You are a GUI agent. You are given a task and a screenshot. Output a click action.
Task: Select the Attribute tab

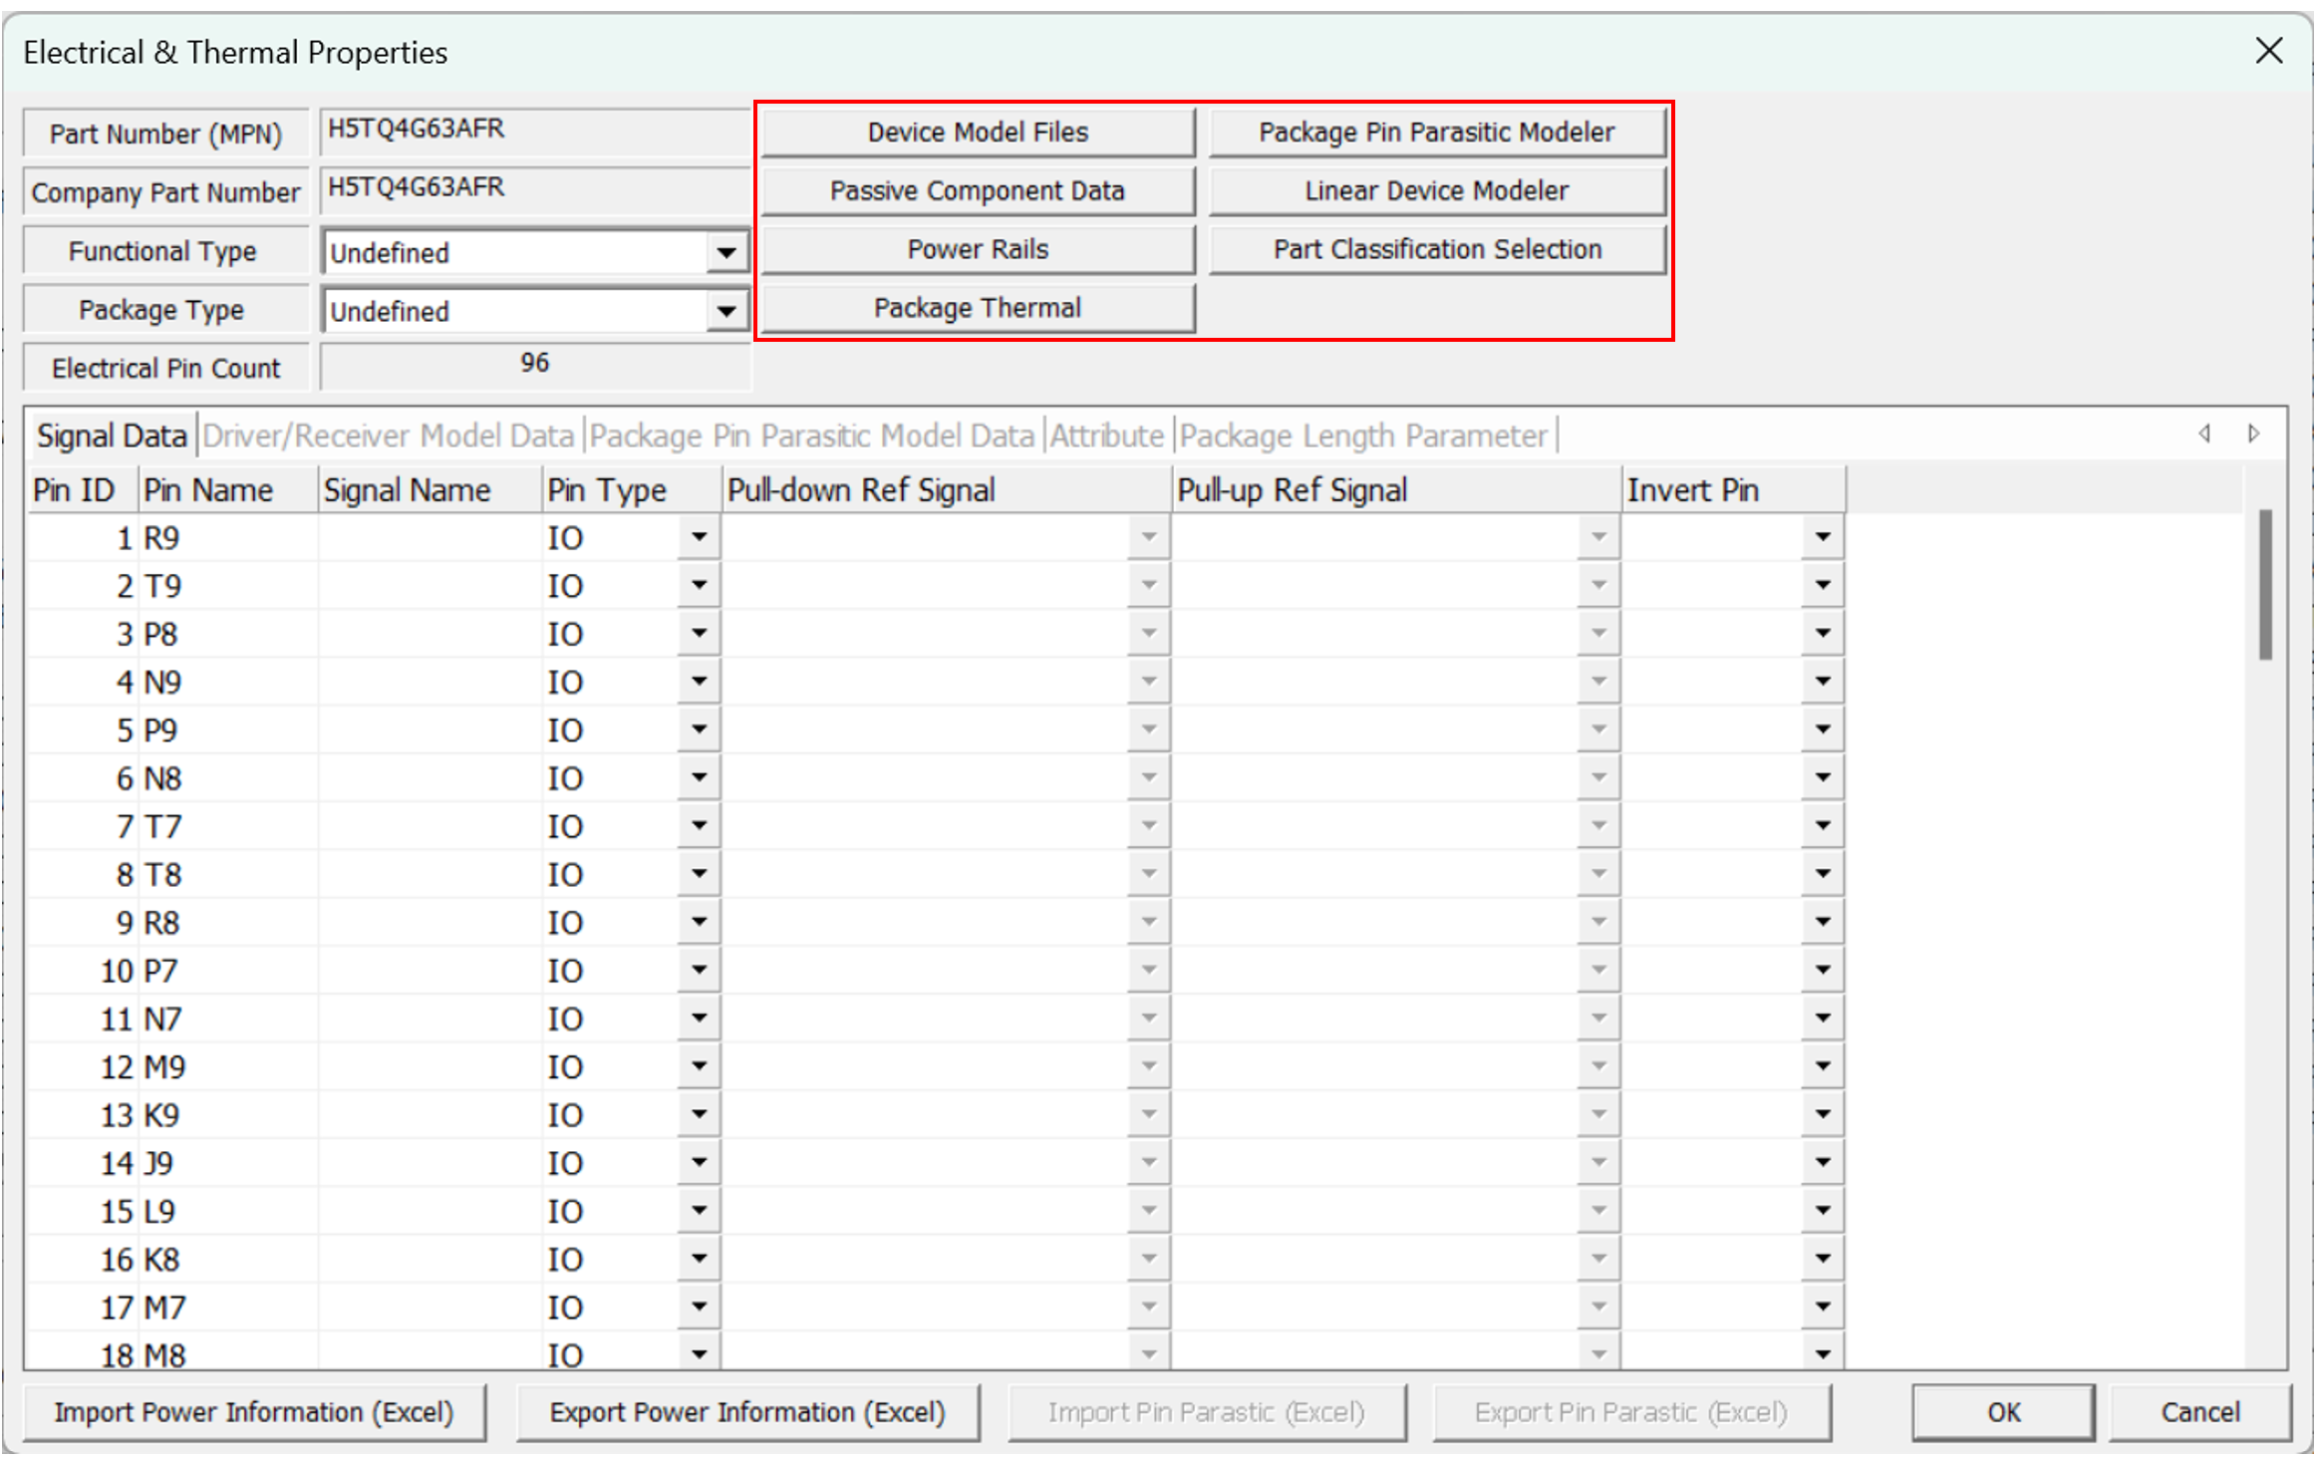pyautogui.click(x=1106, y=437)
